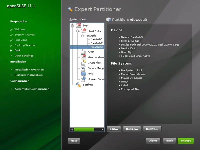
Task: Select the /dev/sda disk entry
Action: [91, 35]
